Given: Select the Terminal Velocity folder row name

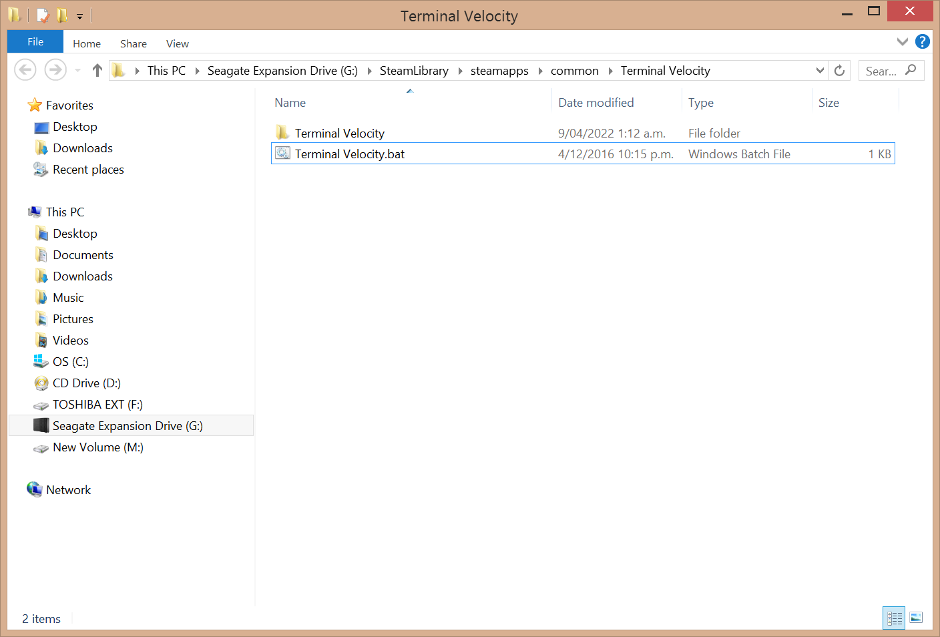Looking at the screenshot, I should coord(340,133).
